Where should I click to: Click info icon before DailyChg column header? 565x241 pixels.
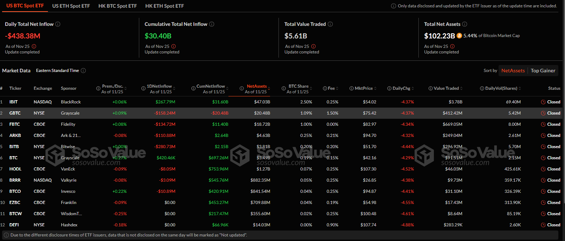(389, 89)
